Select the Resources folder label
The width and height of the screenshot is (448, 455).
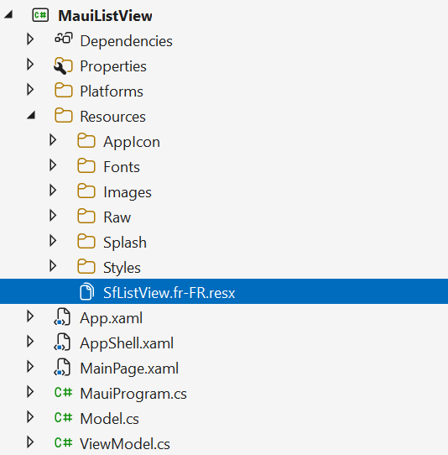click(x=112, y=117)
